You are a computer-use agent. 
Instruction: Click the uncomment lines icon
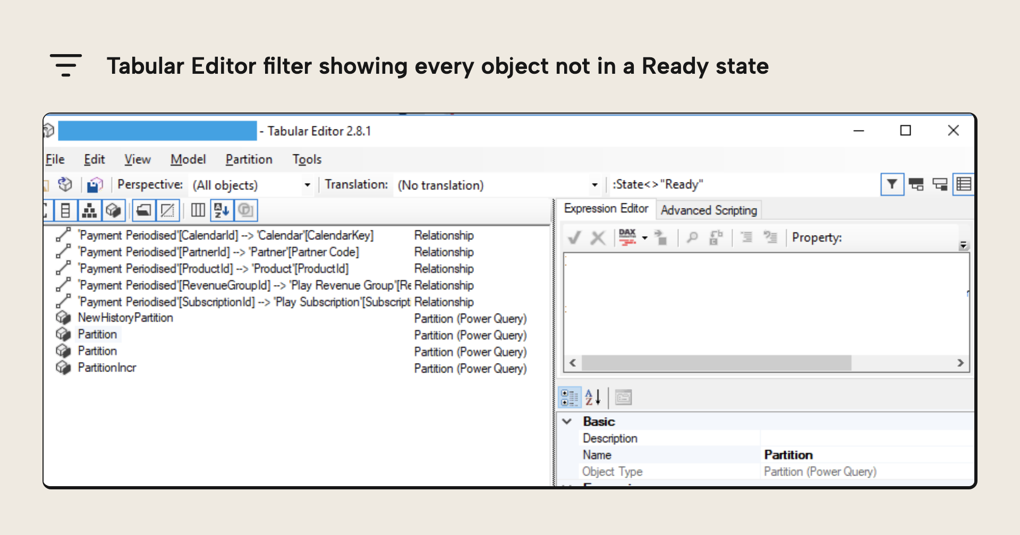770,237
